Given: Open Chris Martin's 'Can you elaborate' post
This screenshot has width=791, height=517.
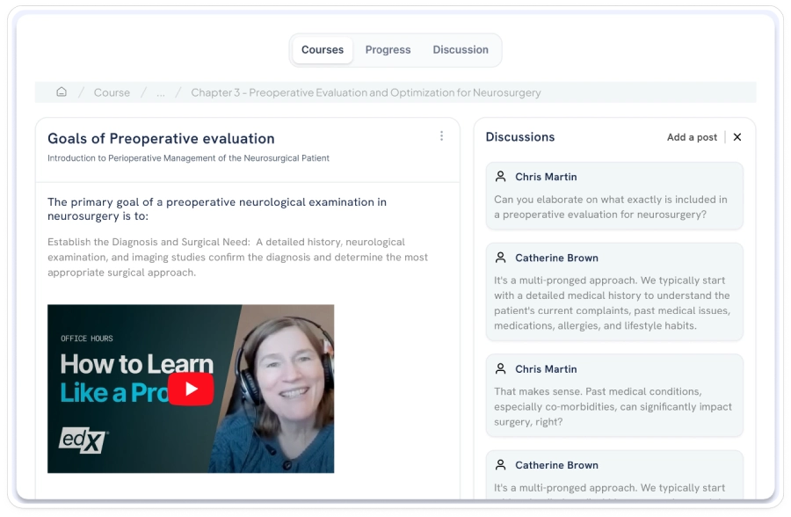Looking at the screenshot, I should point(614,196).
